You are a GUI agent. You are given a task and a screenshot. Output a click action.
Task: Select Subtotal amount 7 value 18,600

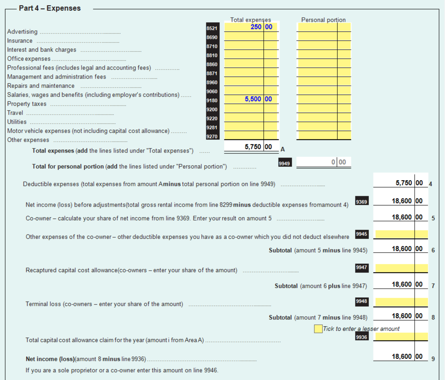pyautogui.click(x=401, y=284)
